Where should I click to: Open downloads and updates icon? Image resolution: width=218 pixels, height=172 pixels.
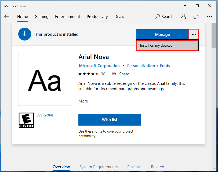point(196,17)
